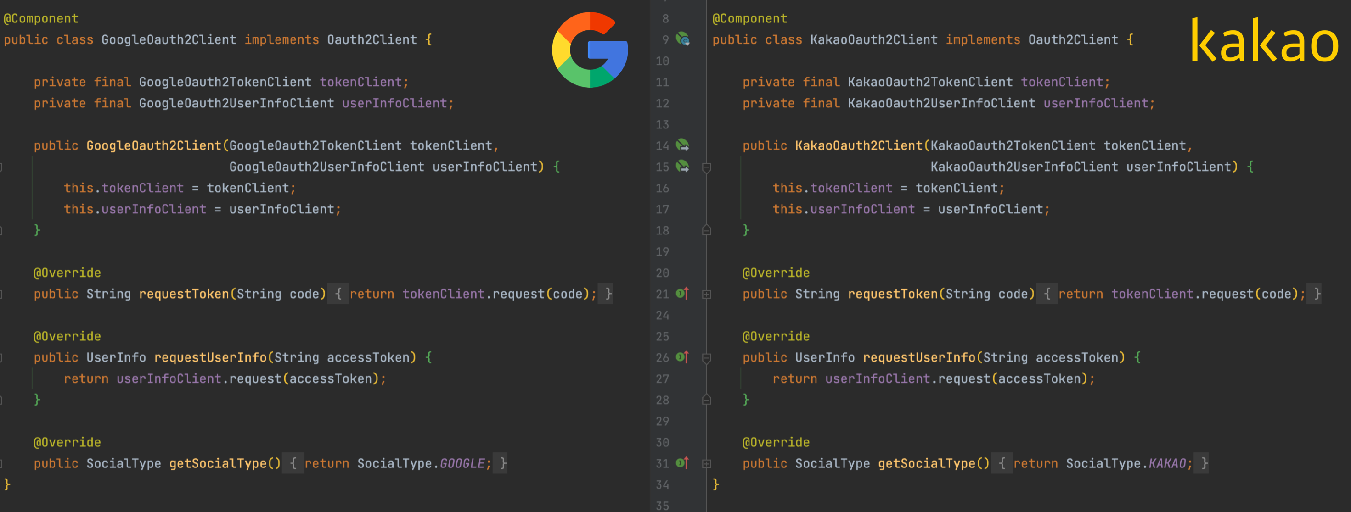Click GoogleOauth2Client class name in declaration

169,40
